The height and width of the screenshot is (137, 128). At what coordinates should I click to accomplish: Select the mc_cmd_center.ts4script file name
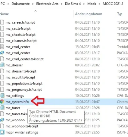pos(25,59)
